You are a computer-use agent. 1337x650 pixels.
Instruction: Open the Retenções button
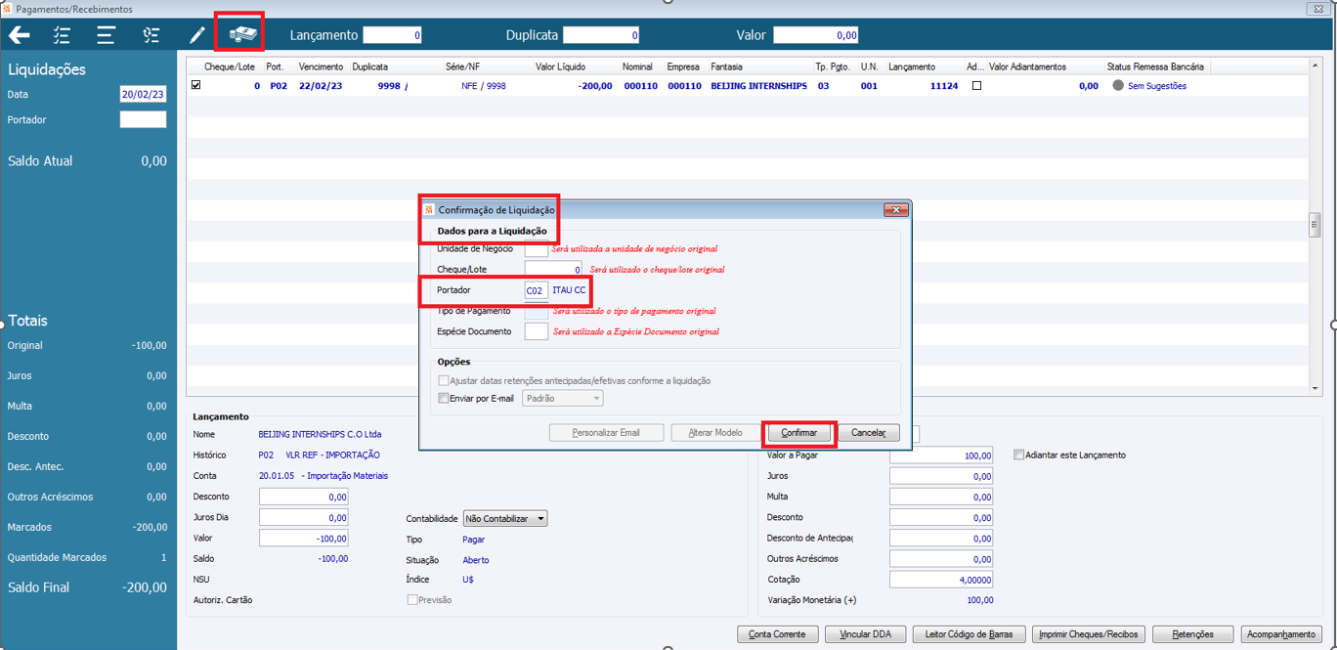coord(1192,634)
